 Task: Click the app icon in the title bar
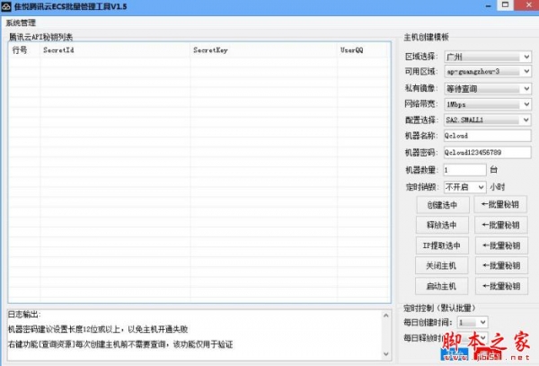point(6,6)
